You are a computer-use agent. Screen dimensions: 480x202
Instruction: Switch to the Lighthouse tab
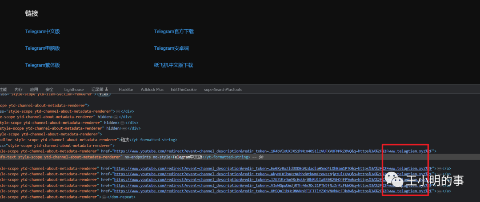(74, 90)
